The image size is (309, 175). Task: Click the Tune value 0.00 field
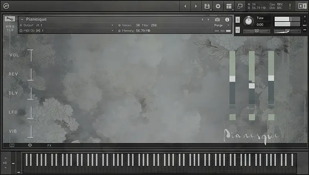coord(260,25)
